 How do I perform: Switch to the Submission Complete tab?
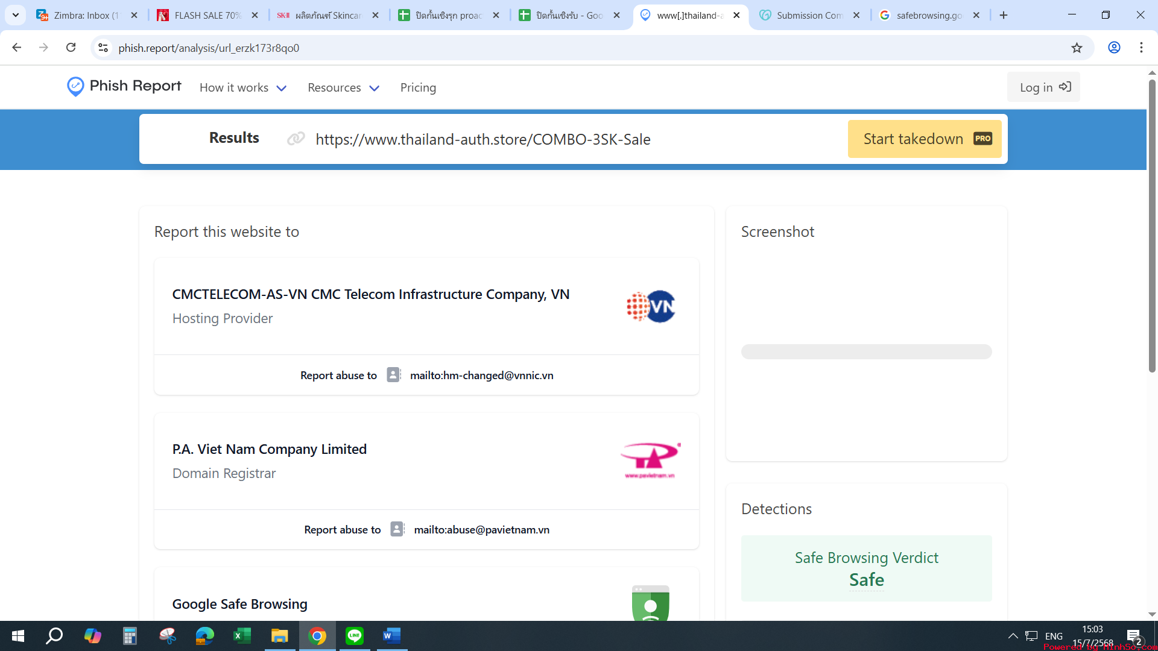tap(809, 15)
